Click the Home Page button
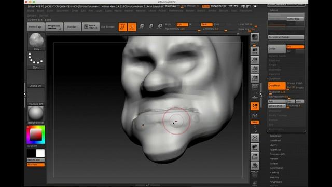332x187 pixels. coord(36,26)
